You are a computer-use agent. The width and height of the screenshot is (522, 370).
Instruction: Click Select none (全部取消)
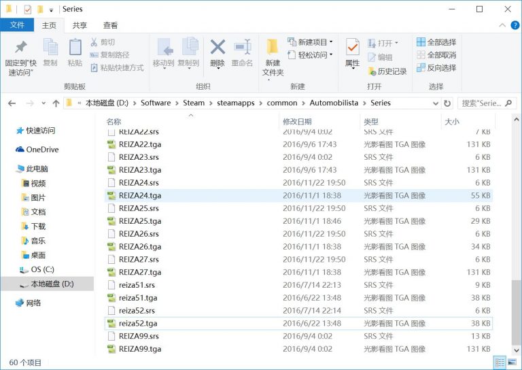coord(436,55)
